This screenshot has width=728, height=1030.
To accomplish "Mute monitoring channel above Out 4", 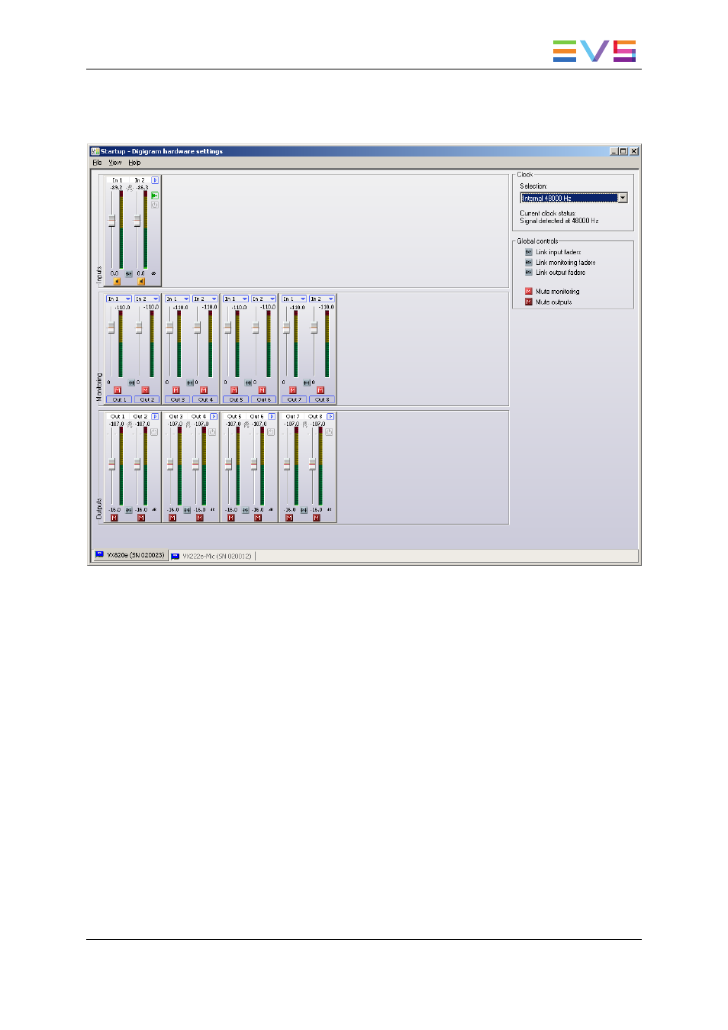I will (x=204, y=390).
